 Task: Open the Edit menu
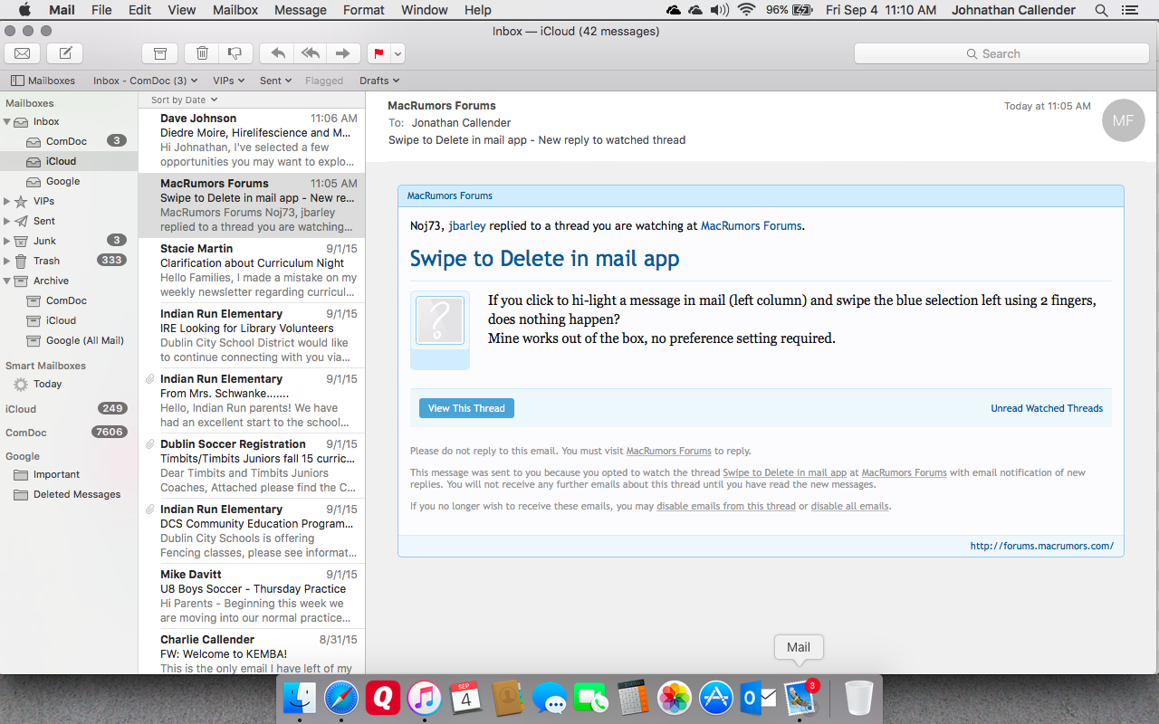coord(140,10)
